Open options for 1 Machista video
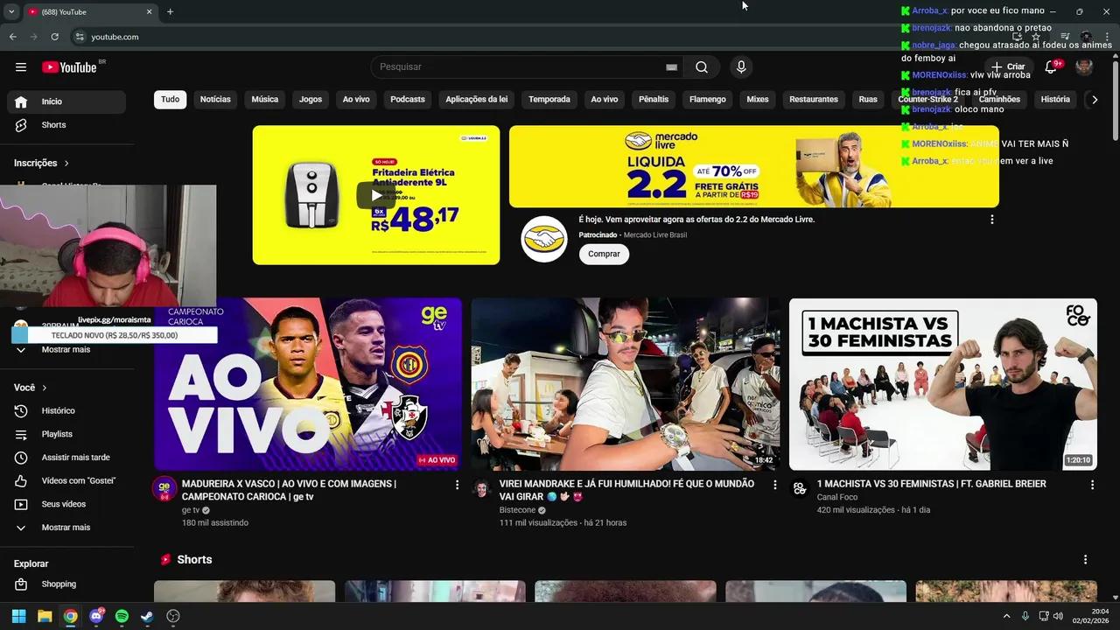This screenshot has height=630, width=1120. click(x=1092, y=485)
